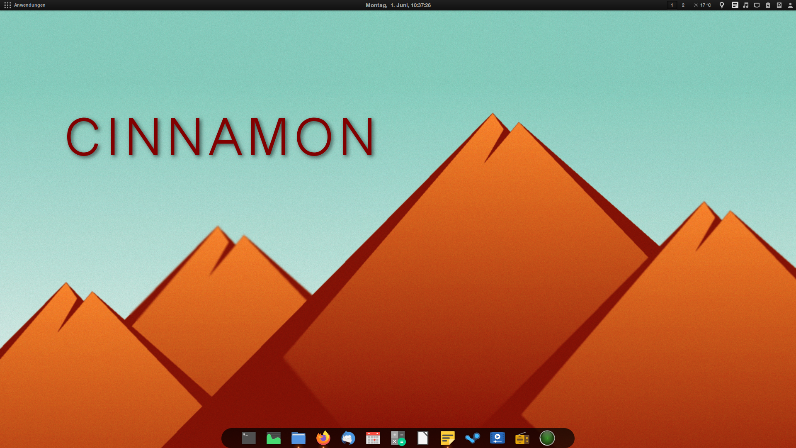The width and height of the screenshot is (796, 448).
Task: Open the green radar dock icon
Action: pyautogui.click(x=547, y=438)
